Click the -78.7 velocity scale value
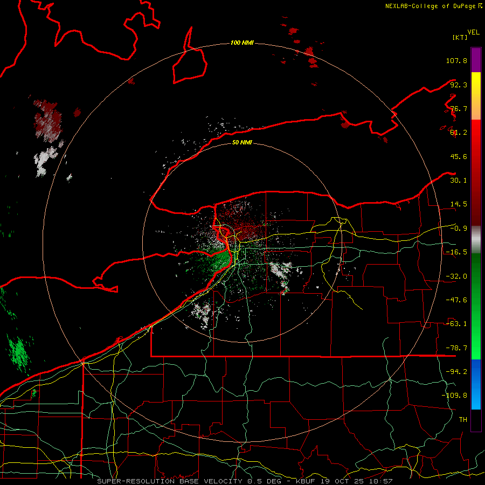The height and width of the screenshot is (485, 485). [x=456, y=348]
